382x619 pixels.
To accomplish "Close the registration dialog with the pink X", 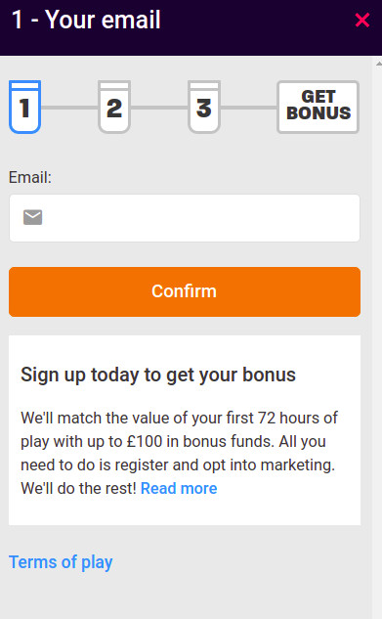I will click(x=361, y=20).
